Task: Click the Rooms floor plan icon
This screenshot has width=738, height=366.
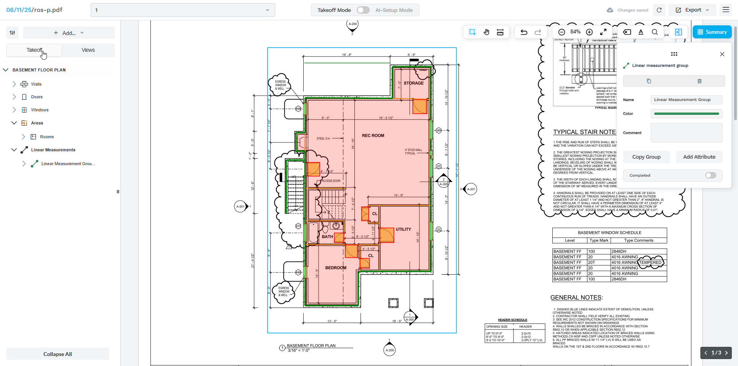Action: coord(33,137)
